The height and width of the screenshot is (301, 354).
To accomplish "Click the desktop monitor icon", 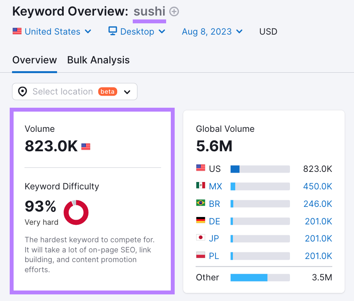I will pos(113,31).
